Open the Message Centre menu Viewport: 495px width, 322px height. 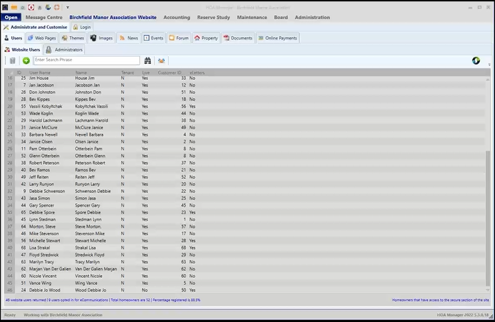pyautogui.click(x=44, y=17)
